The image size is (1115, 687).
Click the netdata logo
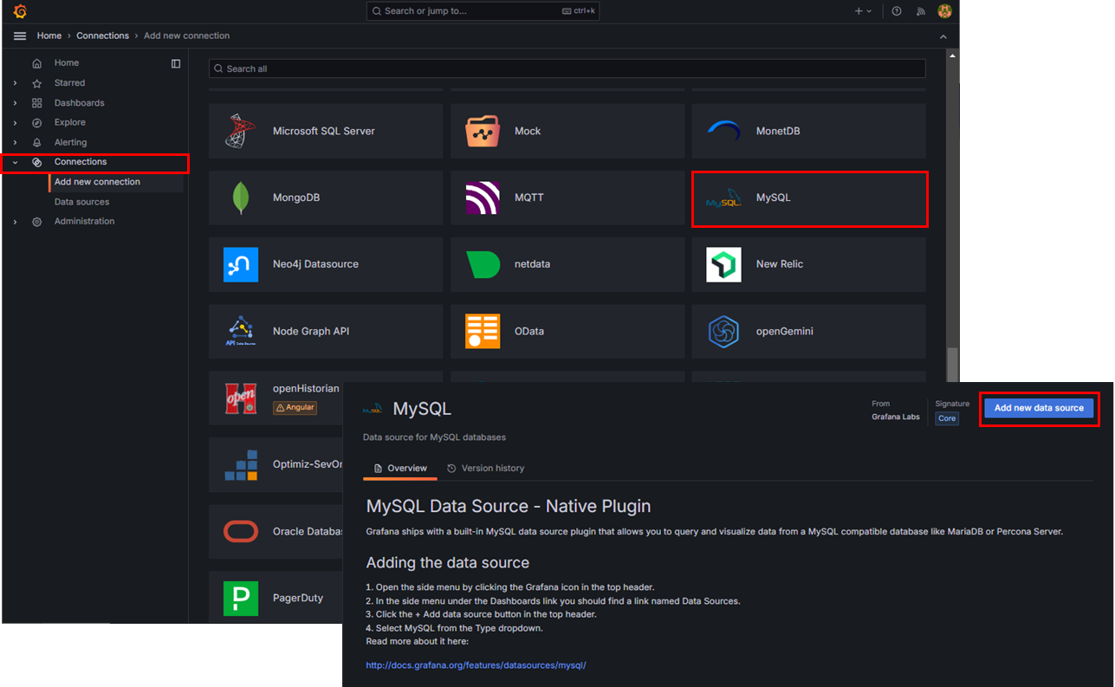(x=482, y=264)
